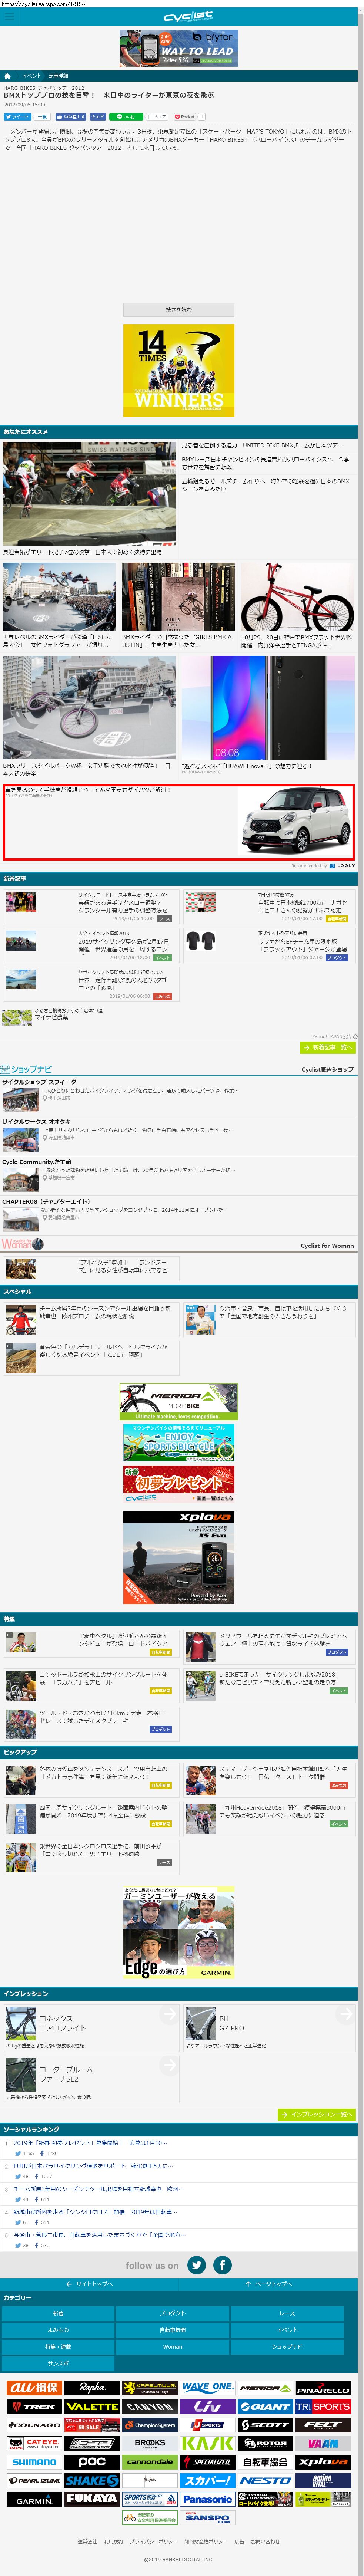Click the GARMIN brand logo
Viewport: 364px width, 2576px height.
point(34,2499)
